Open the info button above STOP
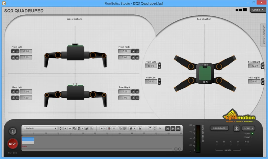Image resolution: width=268 pixels, height=159 pixels. (x=13, y=131)
